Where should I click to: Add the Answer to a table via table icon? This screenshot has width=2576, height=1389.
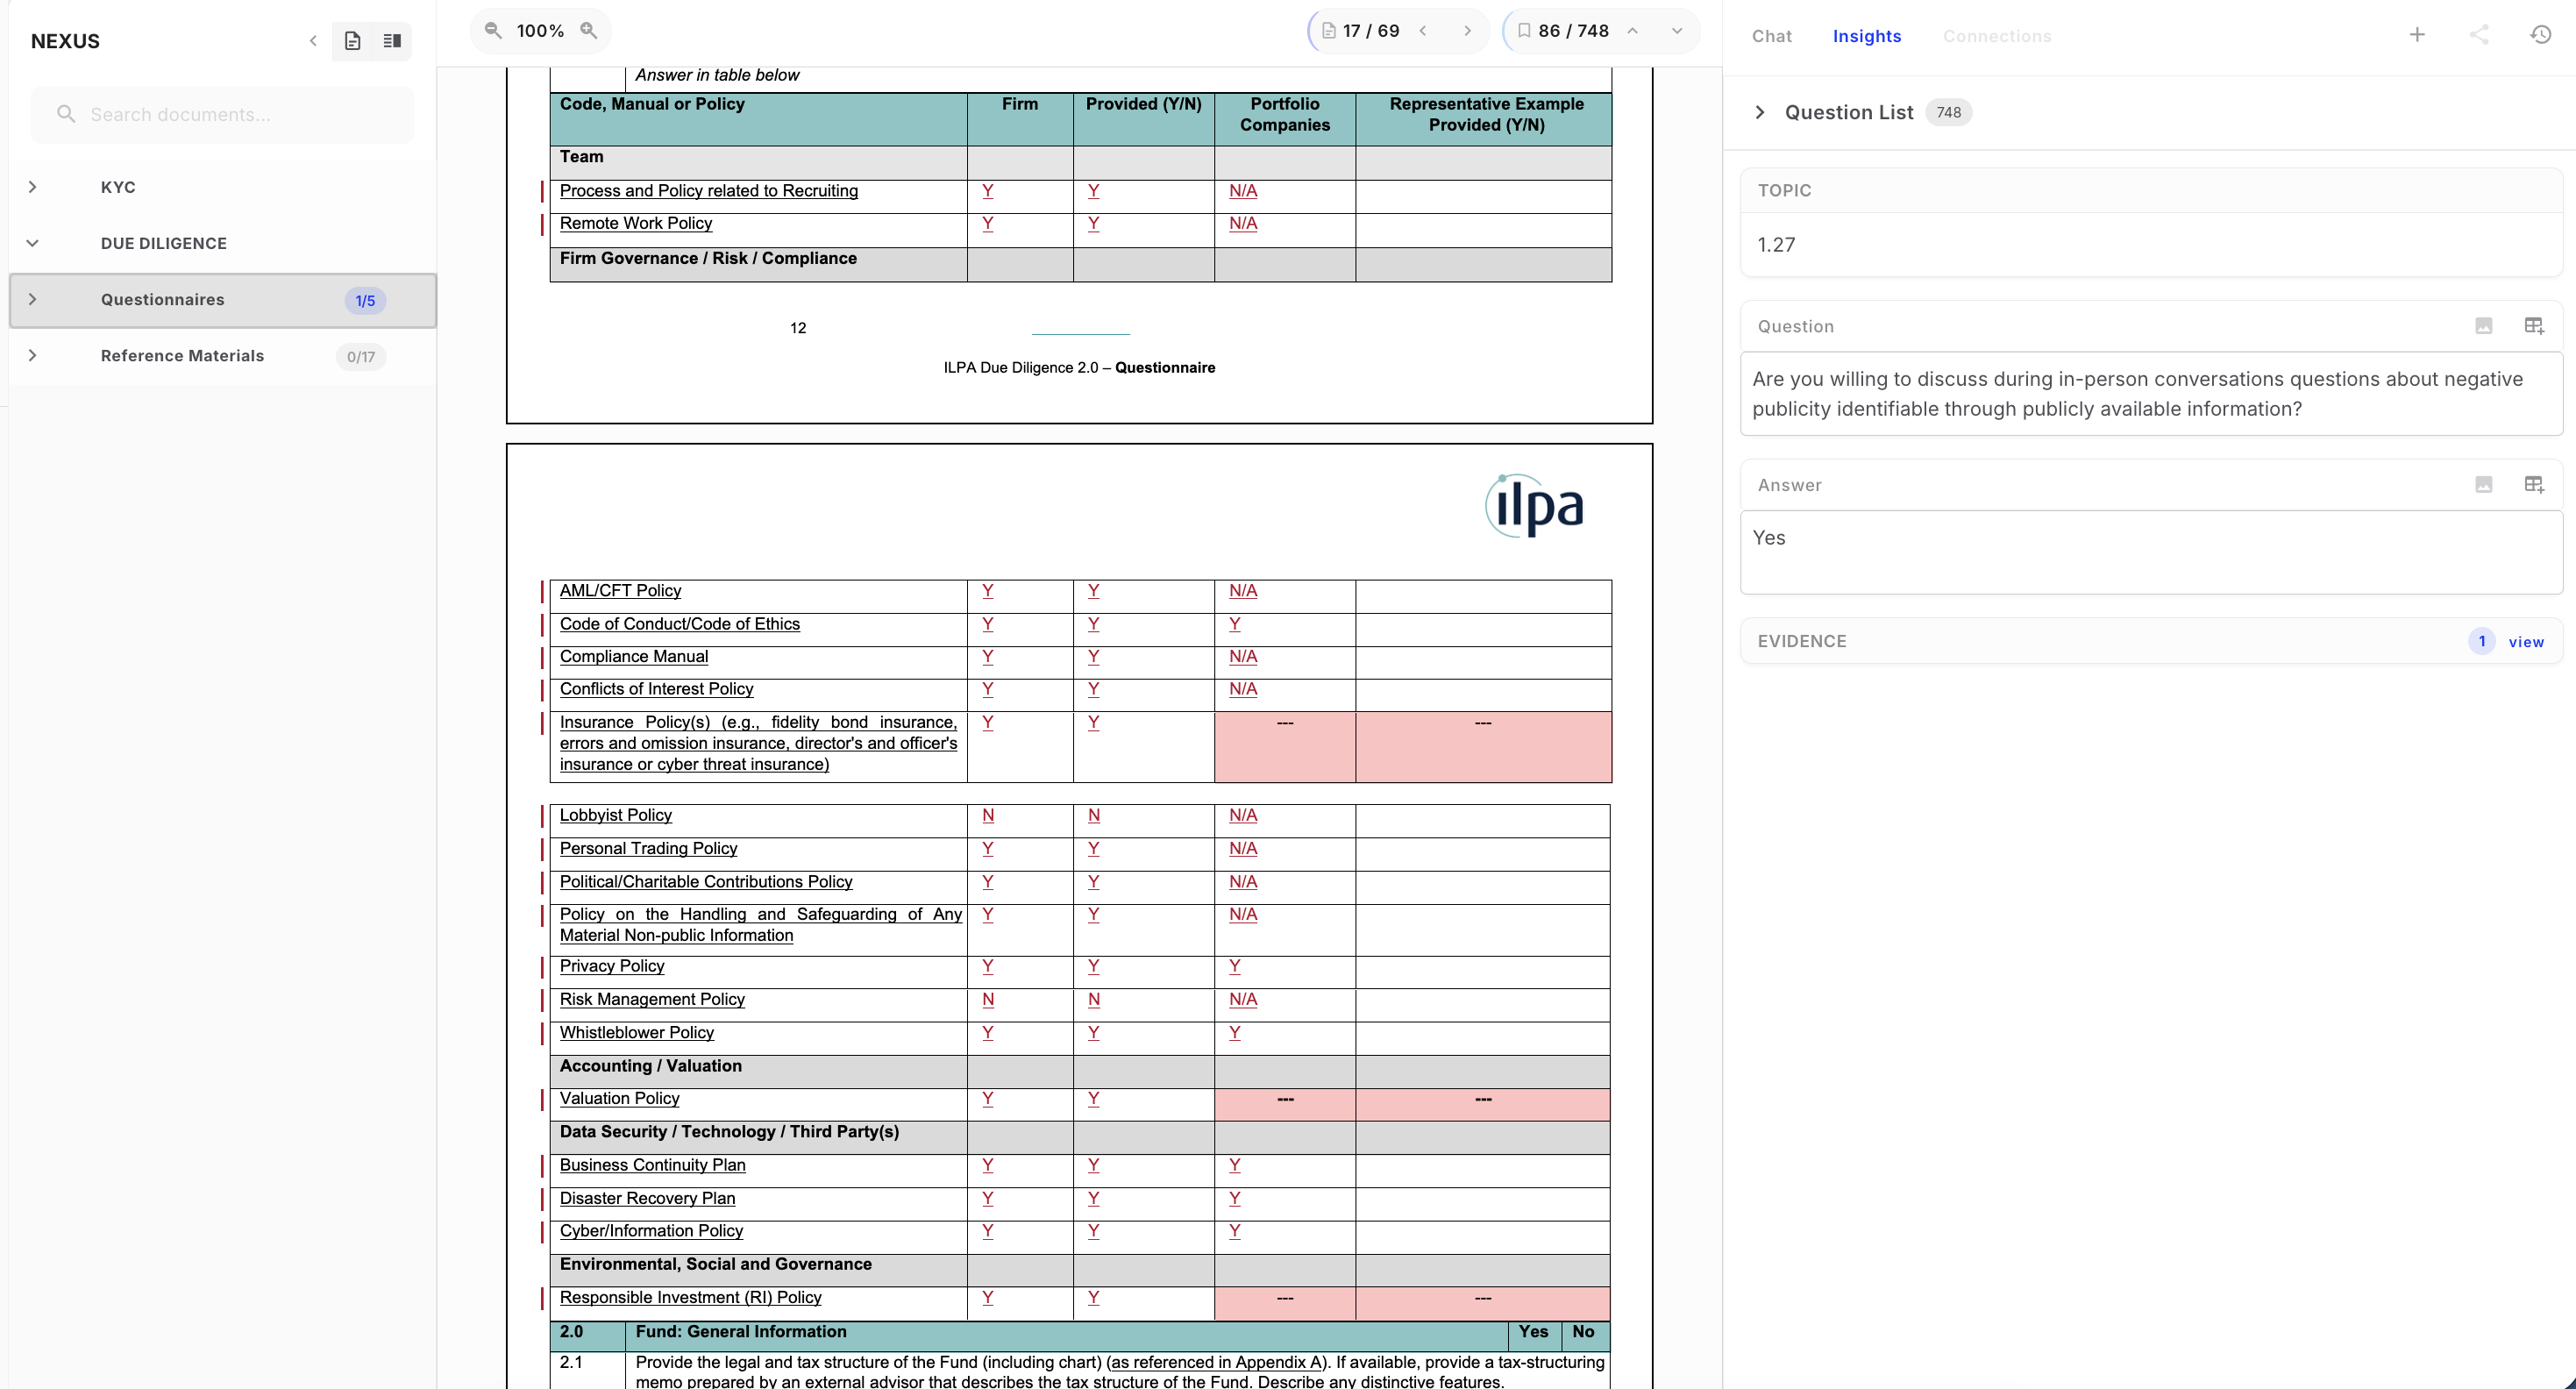[2536, 484]
